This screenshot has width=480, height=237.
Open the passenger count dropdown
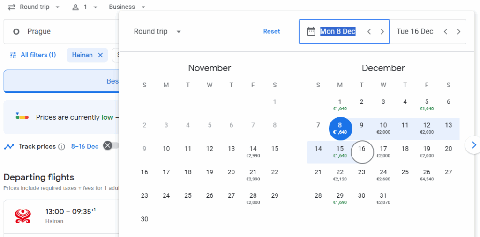click(85, 7)
